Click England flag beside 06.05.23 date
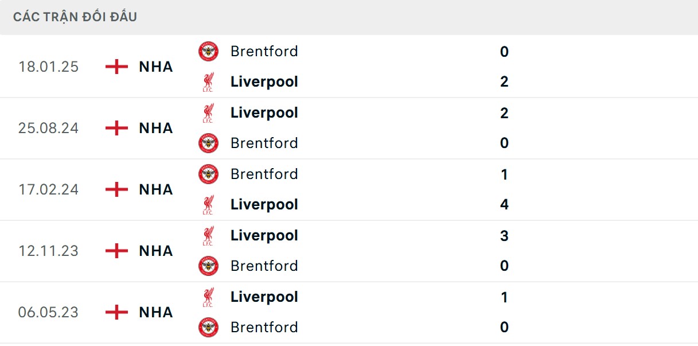The width and height of the screenshot is (698, 346). (116, 312)
